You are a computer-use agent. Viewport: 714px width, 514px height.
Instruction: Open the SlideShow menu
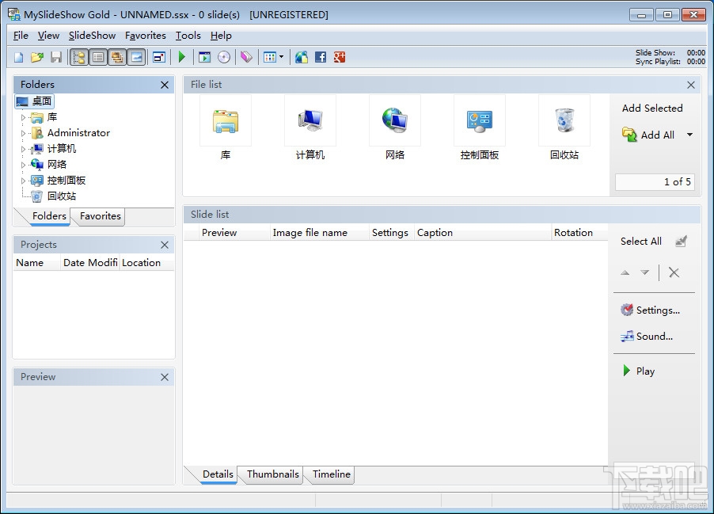point(92,36)
